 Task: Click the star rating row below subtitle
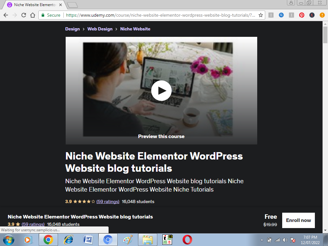pyautogui.click(x=84, y=201)
